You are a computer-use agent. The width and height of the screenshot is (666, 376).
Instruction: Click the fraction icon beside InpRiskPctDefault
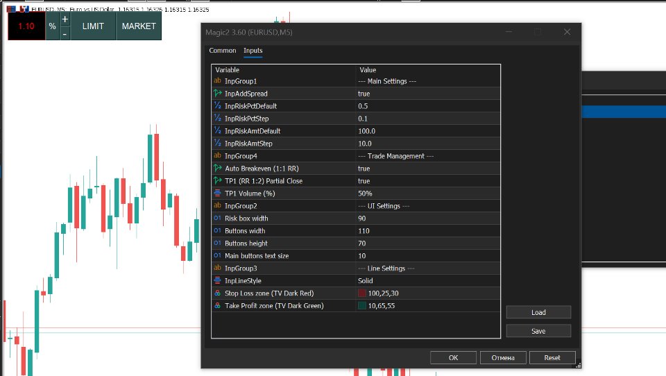(217, 105)
